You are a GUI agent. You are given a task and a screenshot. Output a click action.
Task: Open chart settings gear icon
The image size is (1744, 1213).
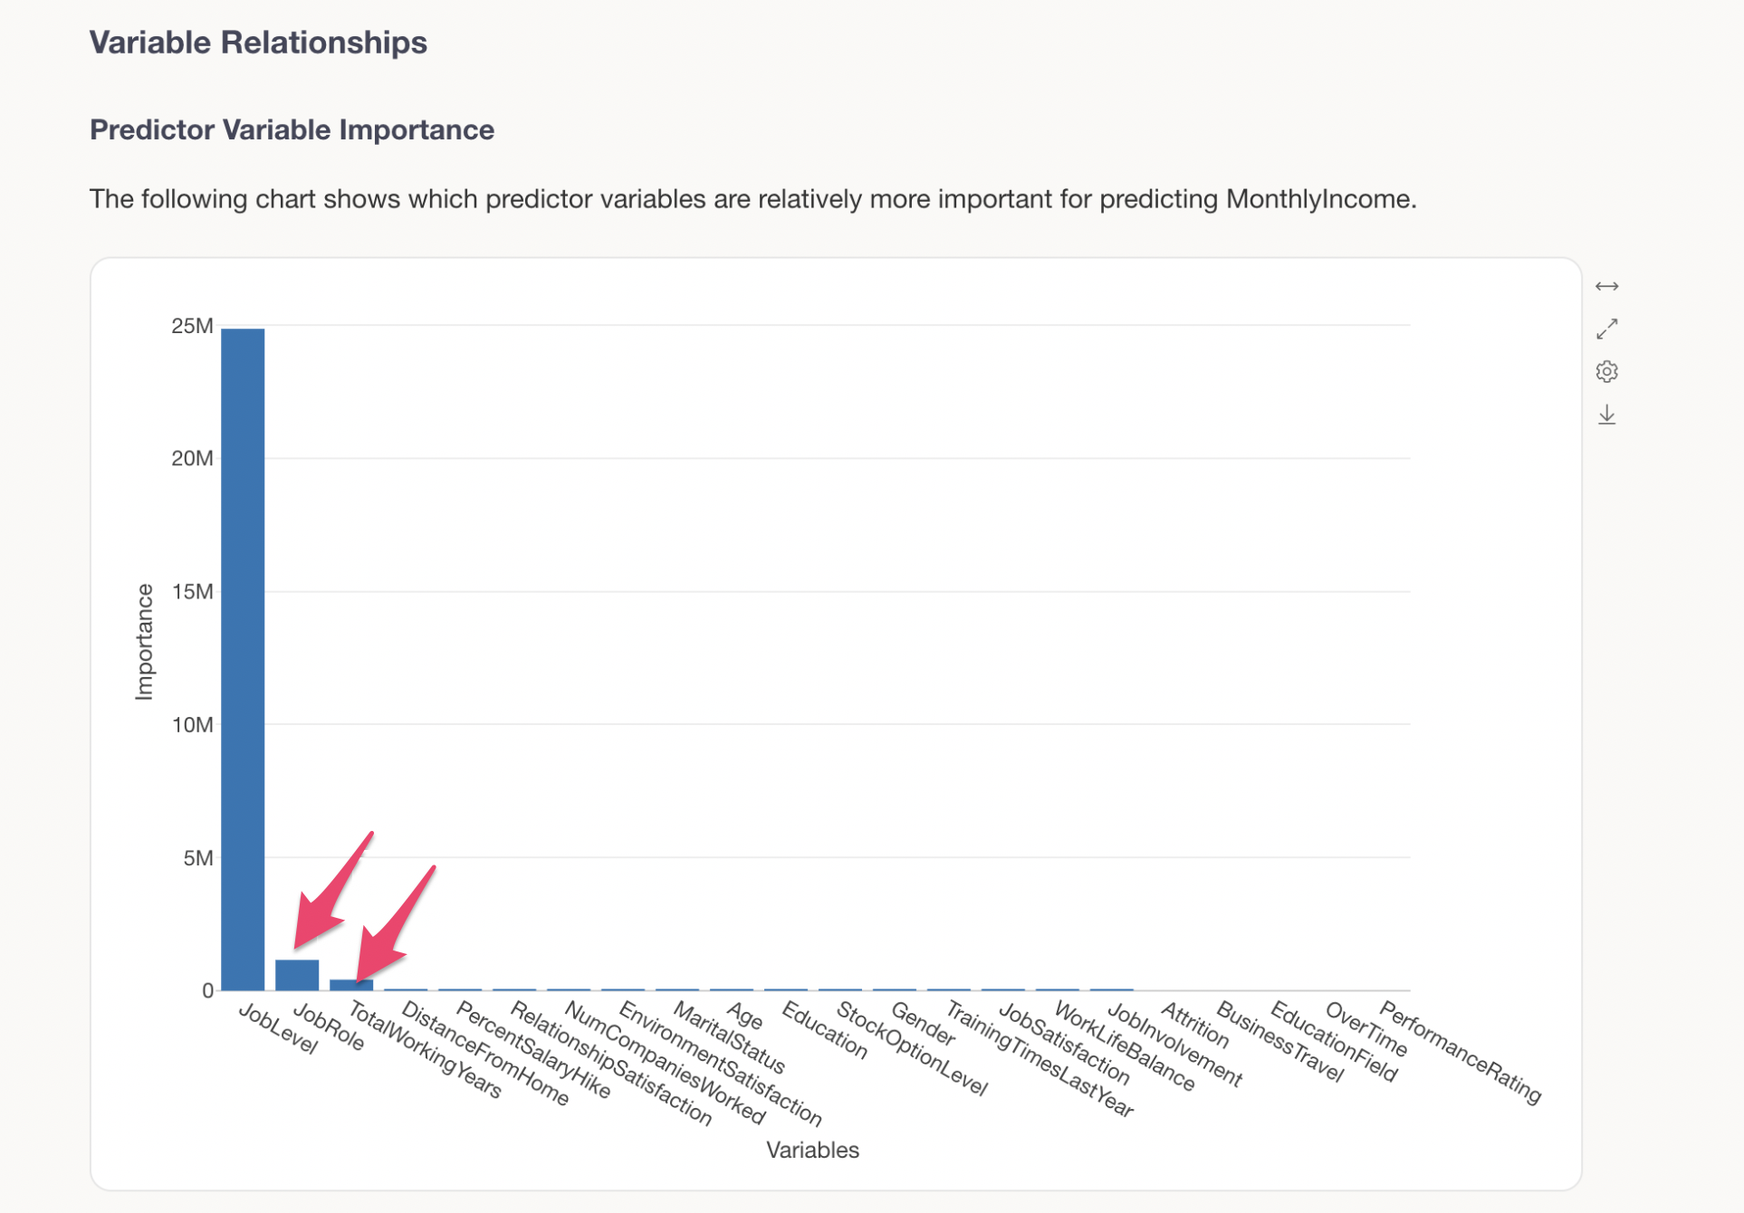coord(1606,371)
